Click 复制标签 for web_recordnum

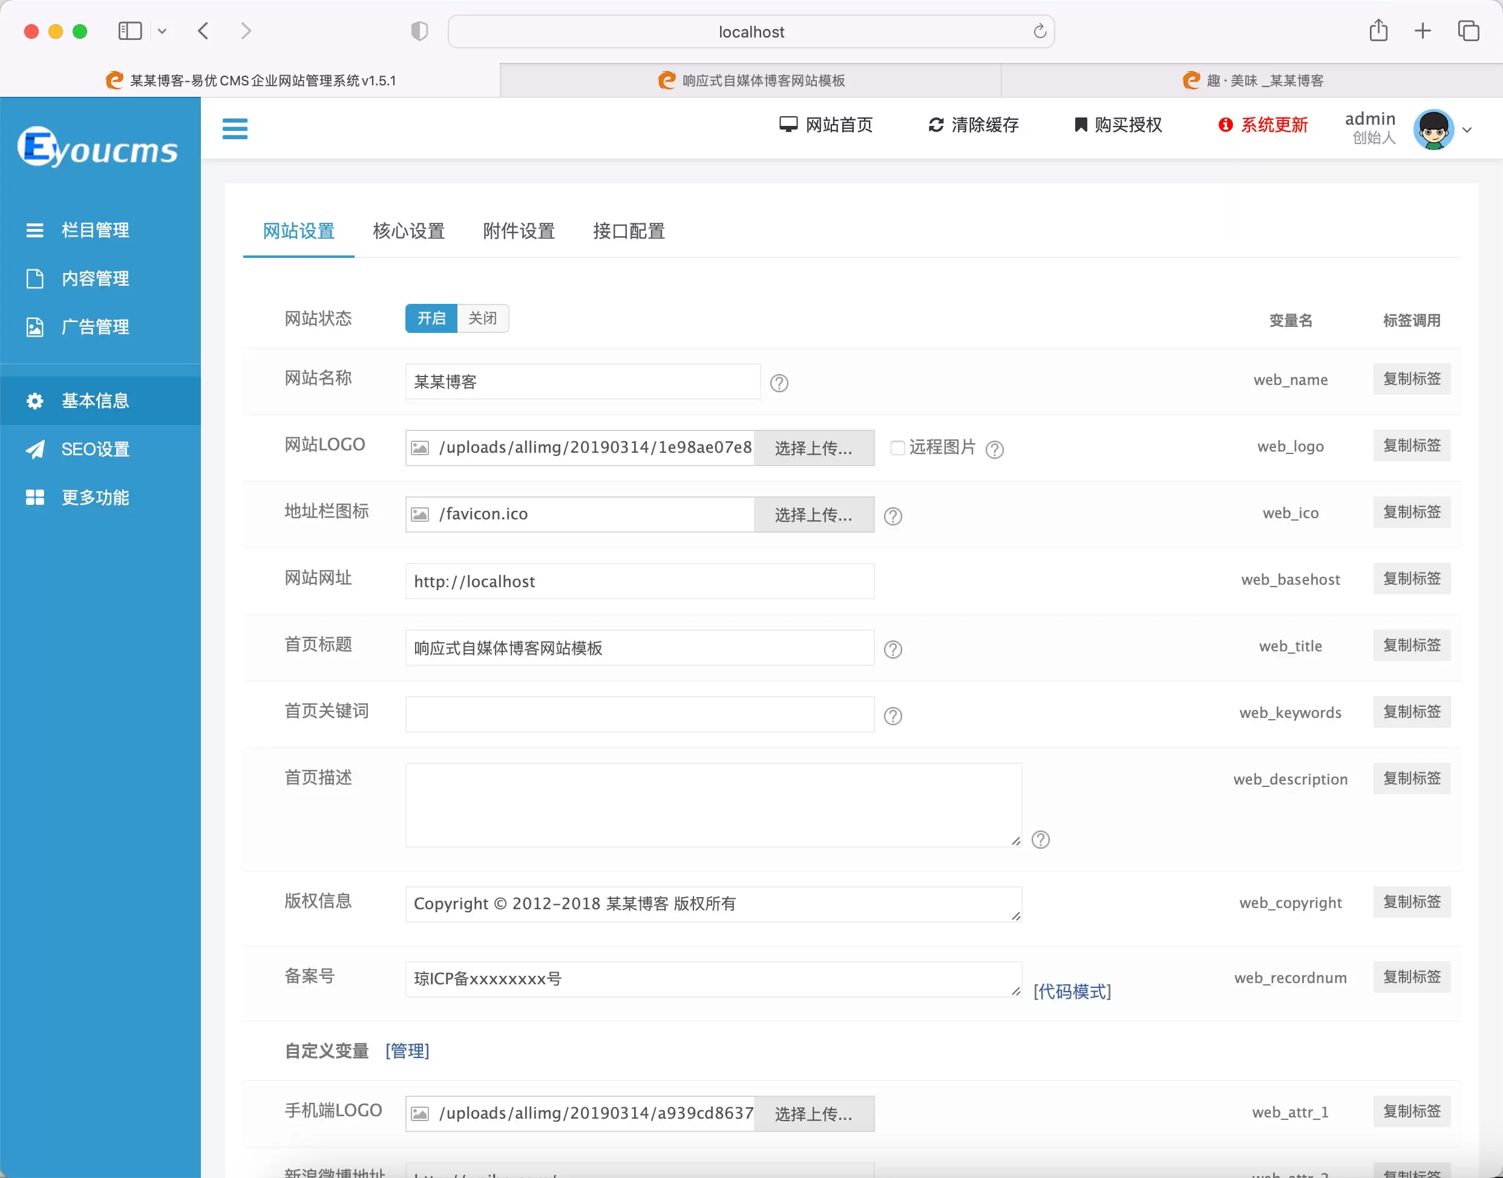click(1411, 976)
